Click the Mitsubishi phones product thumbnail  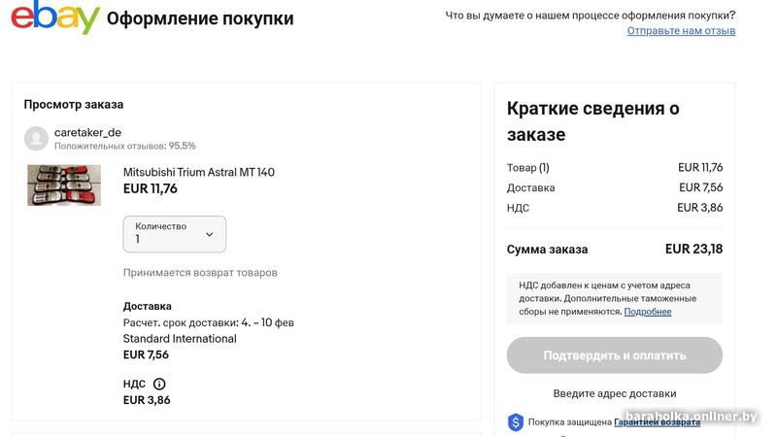point(64,185)
